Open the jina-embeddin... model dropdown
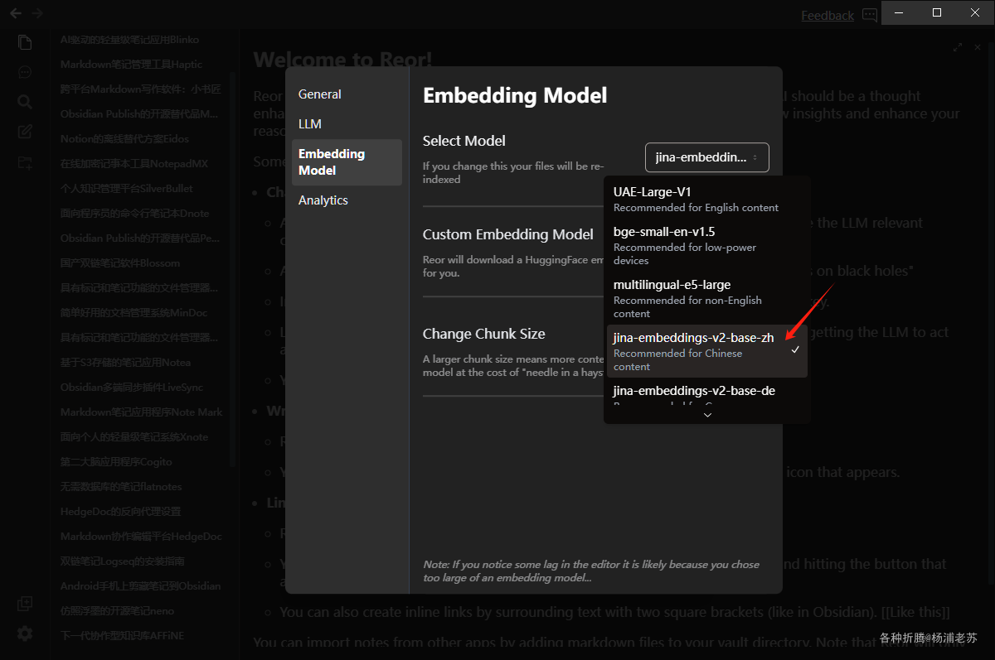The width and height of the screenshot is (995, 660). point(707,157)
